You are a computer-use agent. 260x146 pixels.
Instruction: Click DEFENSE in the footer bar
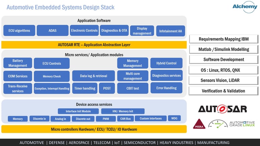pyautogui.click(x=57, y=143)
